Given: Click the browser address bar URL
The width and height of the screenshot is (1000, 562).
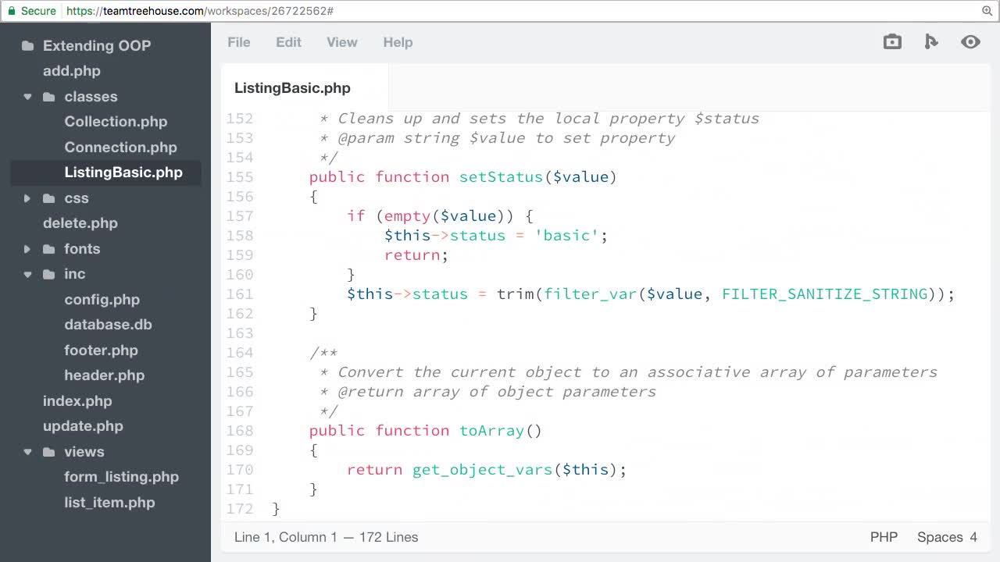Looking at the screenshot, I should [200, 11].
